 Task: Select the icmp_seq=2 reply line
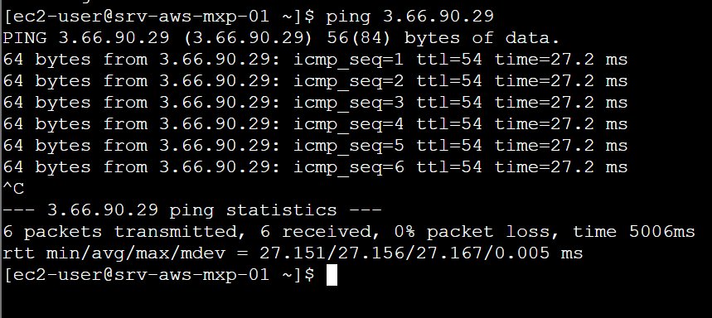click(315, 82)
